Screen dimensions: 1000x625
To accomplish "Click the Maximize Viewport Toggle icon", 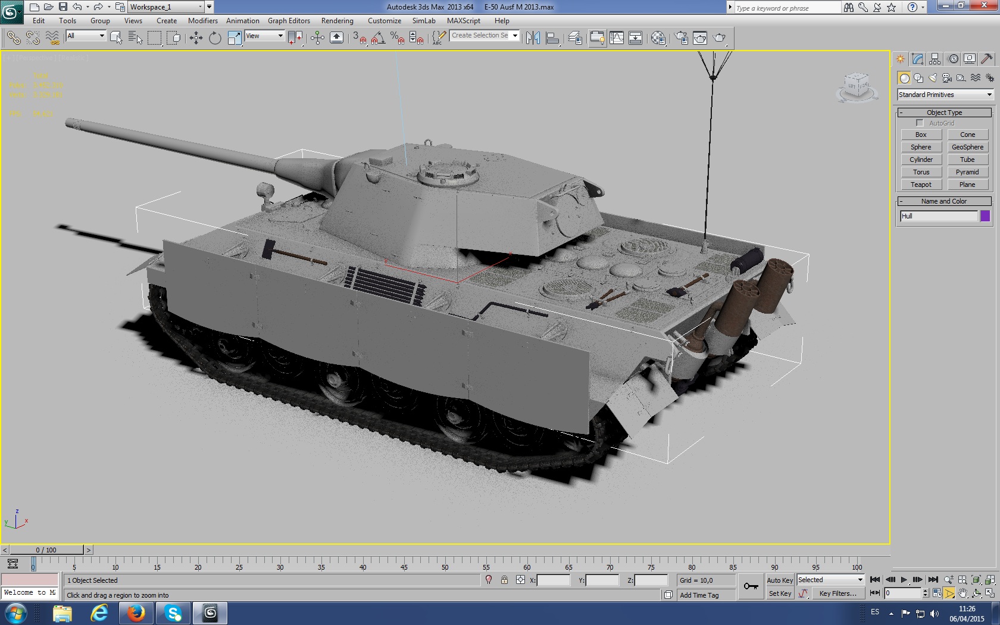I will [x=990, y=593].
